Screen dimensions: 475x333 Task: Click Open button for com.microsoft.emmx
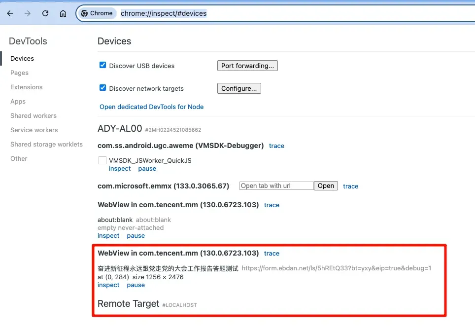pos(326,186)
